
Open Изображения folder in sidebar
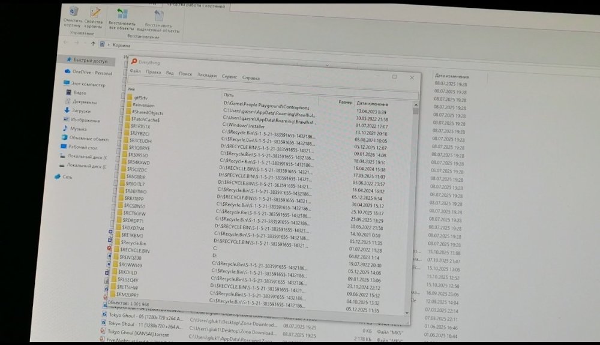click(x=82, y=120)
